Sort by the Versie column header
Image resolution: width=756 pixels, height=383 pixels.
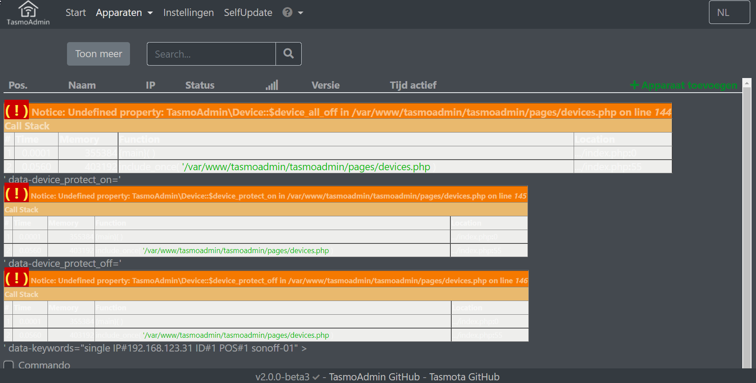326,85
